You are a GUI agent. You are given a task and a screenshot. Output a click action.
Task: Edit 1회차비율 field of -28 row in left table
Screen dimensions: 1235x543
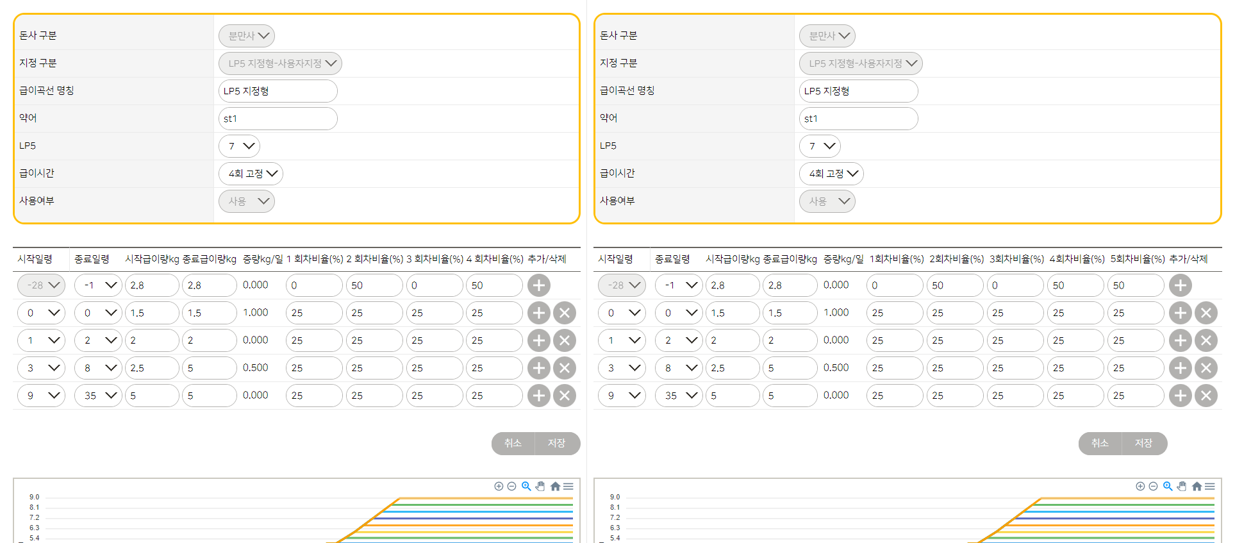(x=314, y=285)
